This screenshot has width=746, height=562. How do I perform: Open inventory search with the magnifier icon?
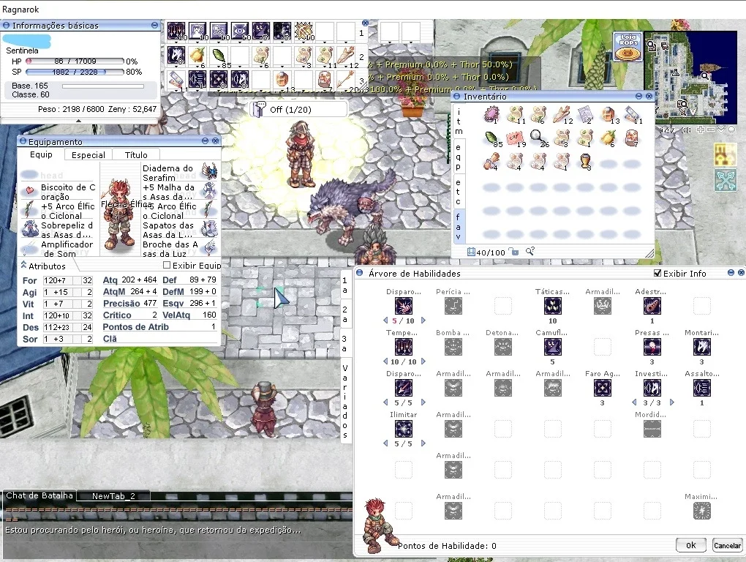(x=530, y=251)
